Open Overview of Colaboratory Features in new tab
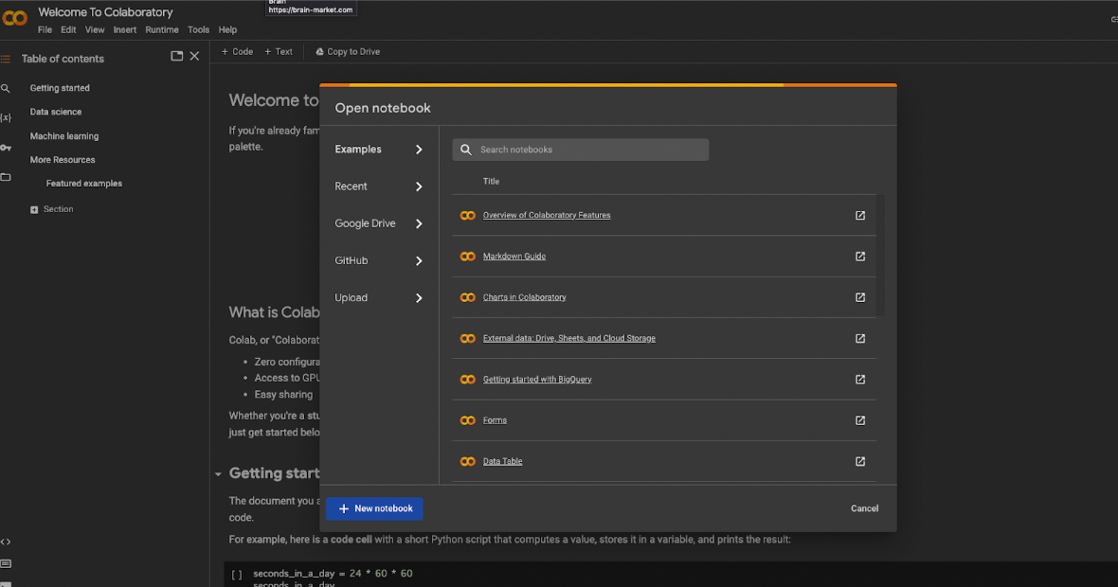The width and height of the screenshot is (1118, 587). (x=860, y=215)
